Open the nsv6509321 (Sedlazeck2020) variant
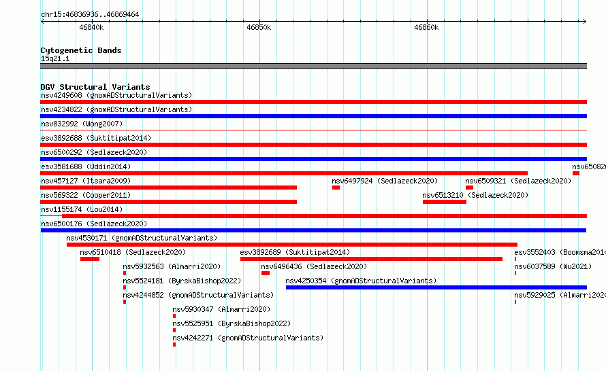Viewport: 606px width, 371px height. point(518,181)
